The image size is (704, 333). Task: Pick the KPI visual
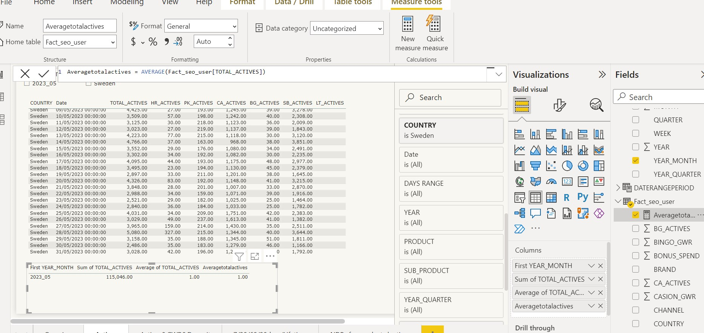click(599, 182)
